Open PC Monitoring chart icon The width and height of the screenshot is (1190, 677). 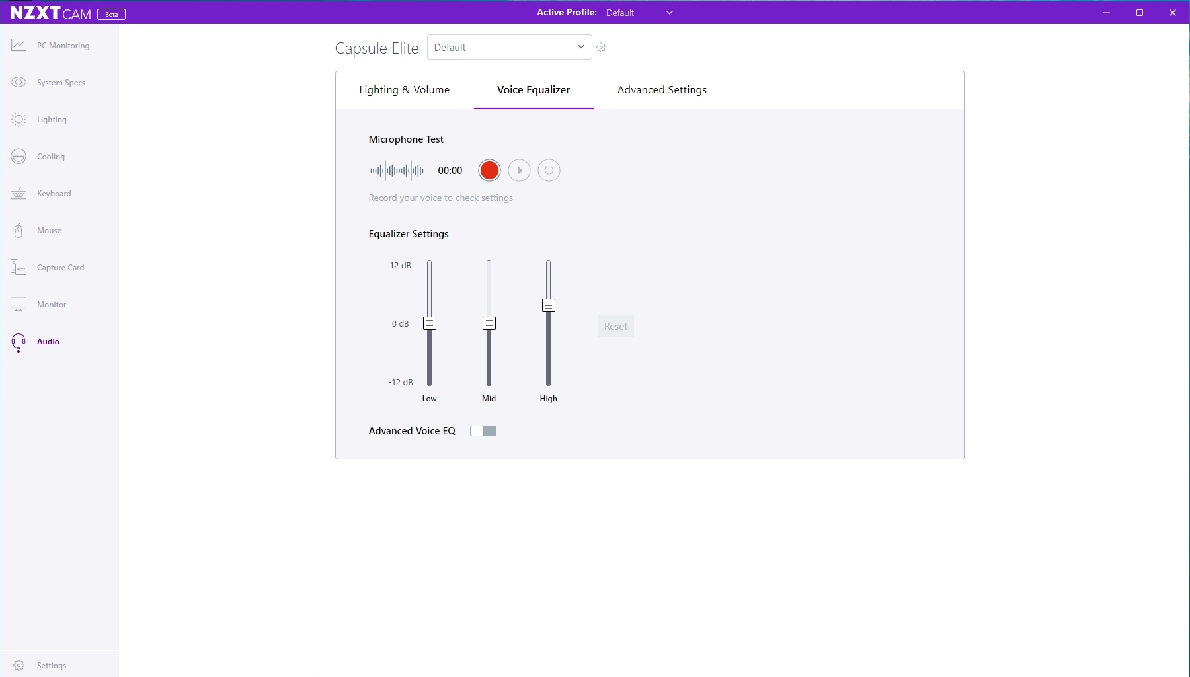(19, 45)
